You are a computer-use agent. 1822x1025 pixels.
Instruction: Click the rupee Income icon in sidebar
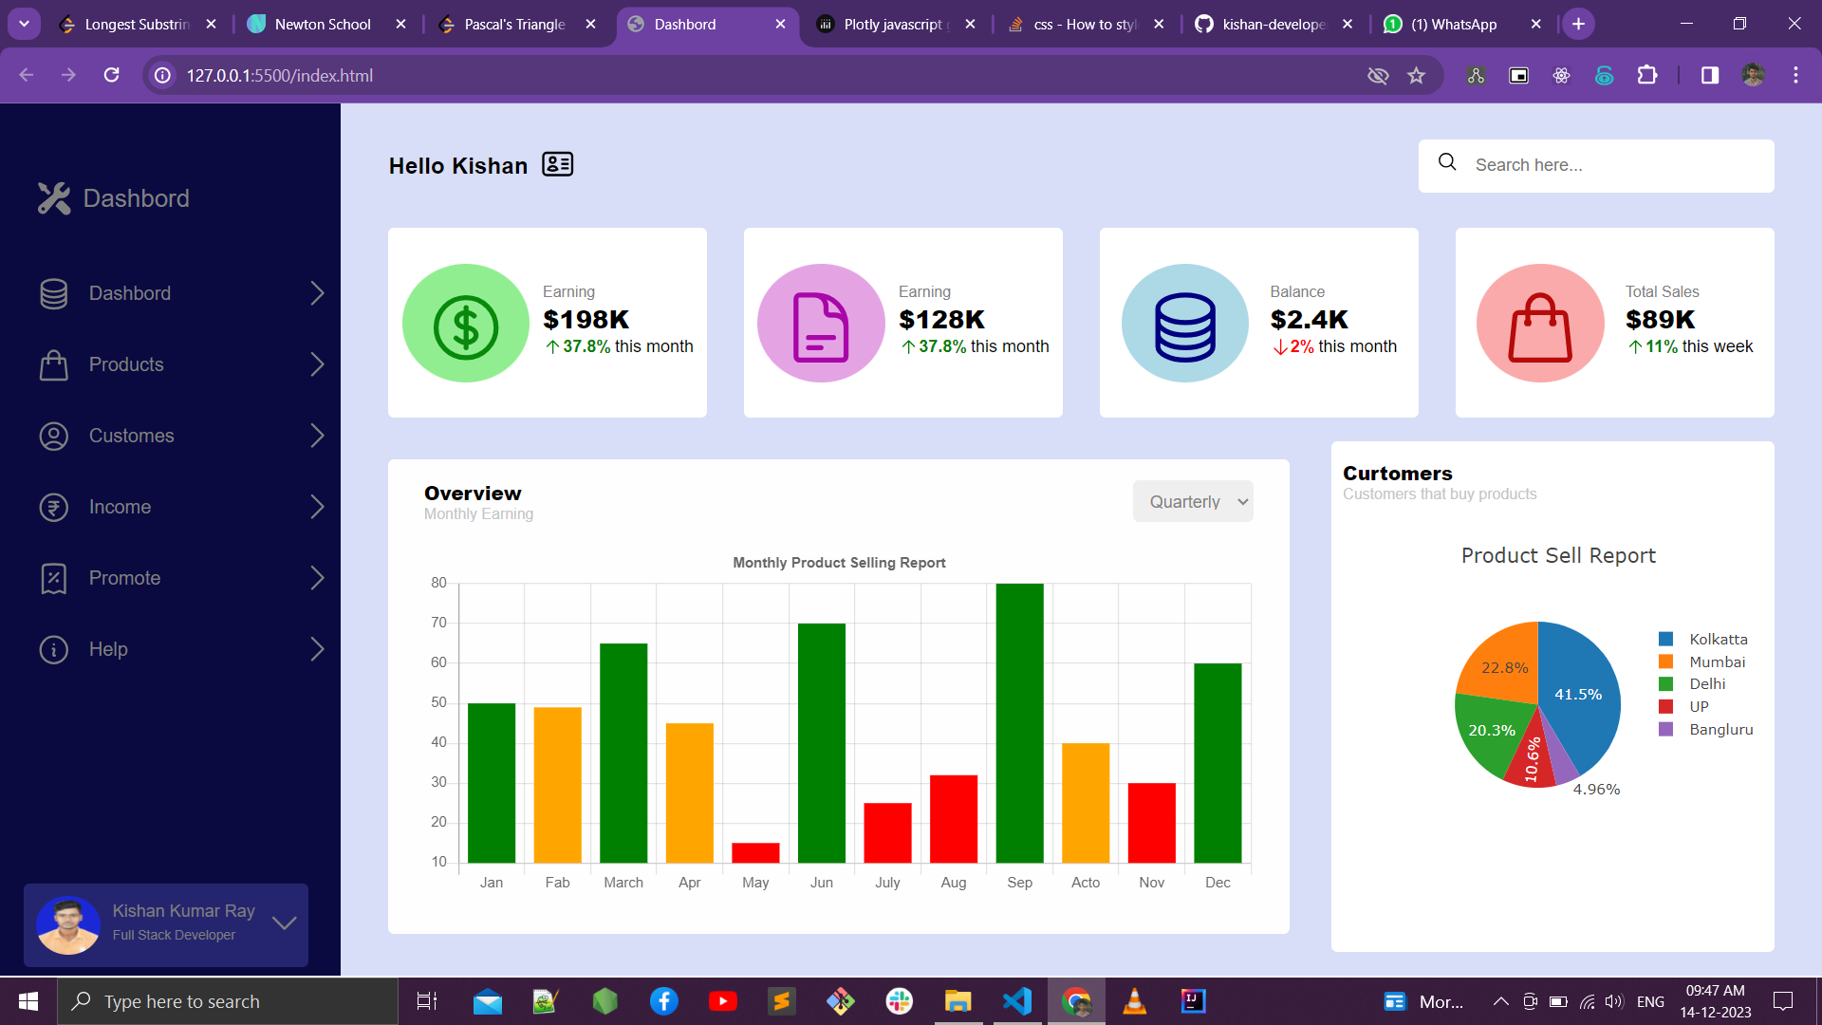54,507
